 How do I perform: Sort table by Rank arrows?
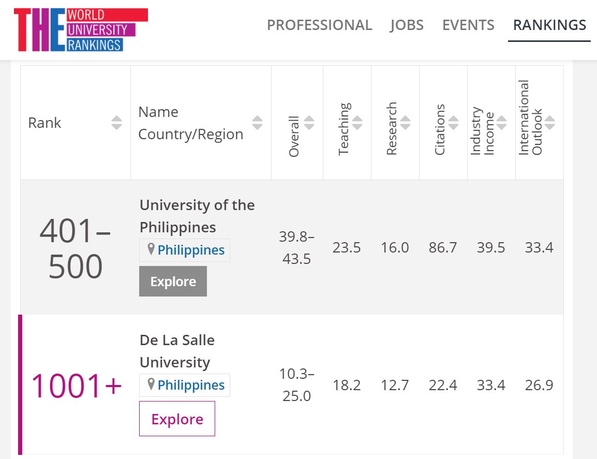click(116, 123)
